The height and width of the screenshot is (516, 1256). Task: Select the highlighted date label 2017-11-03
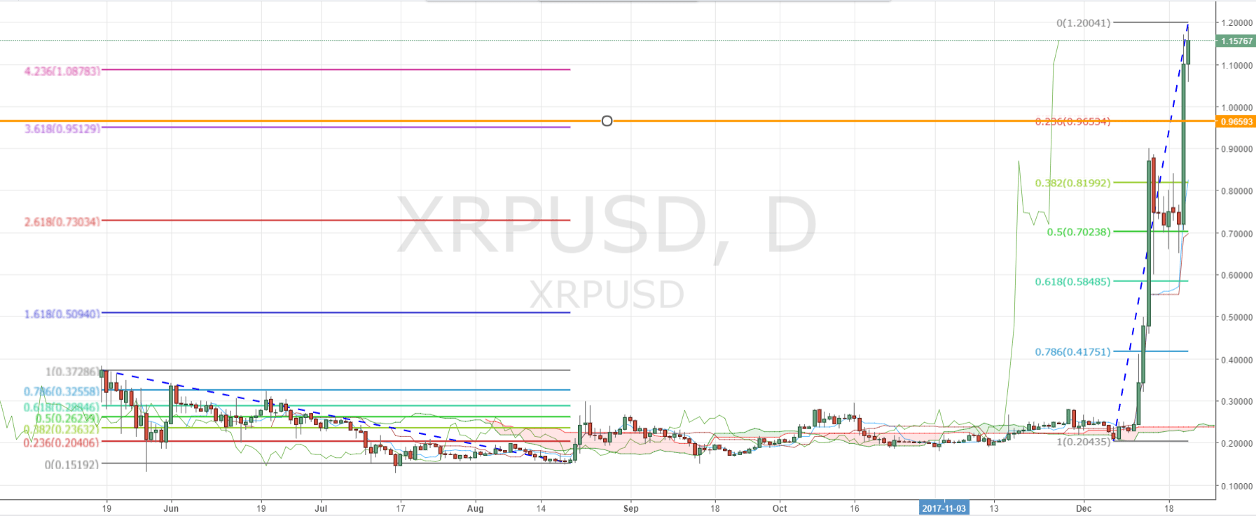point(944,508)
